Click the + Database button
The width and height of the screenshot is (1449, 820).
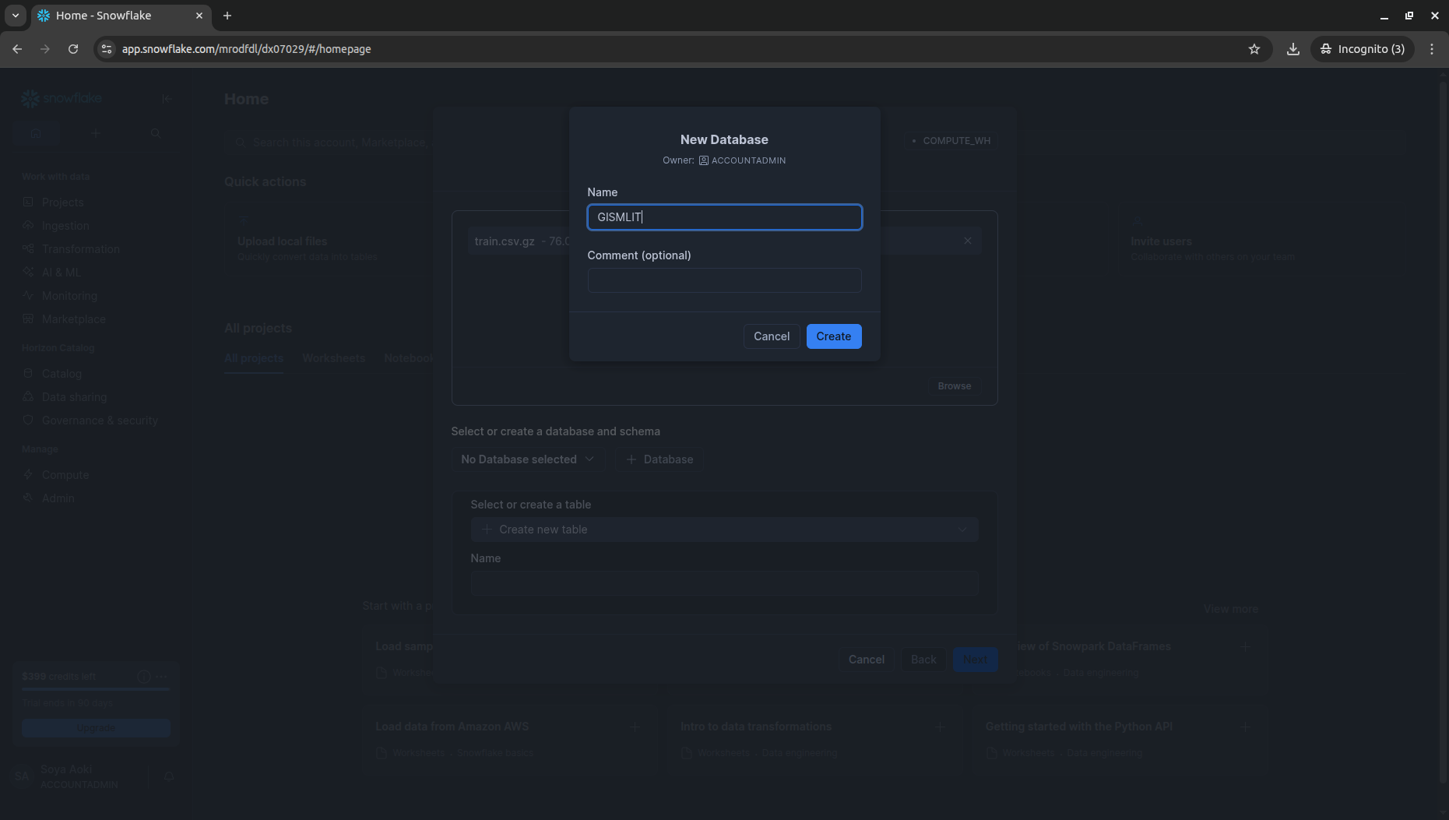659,459
